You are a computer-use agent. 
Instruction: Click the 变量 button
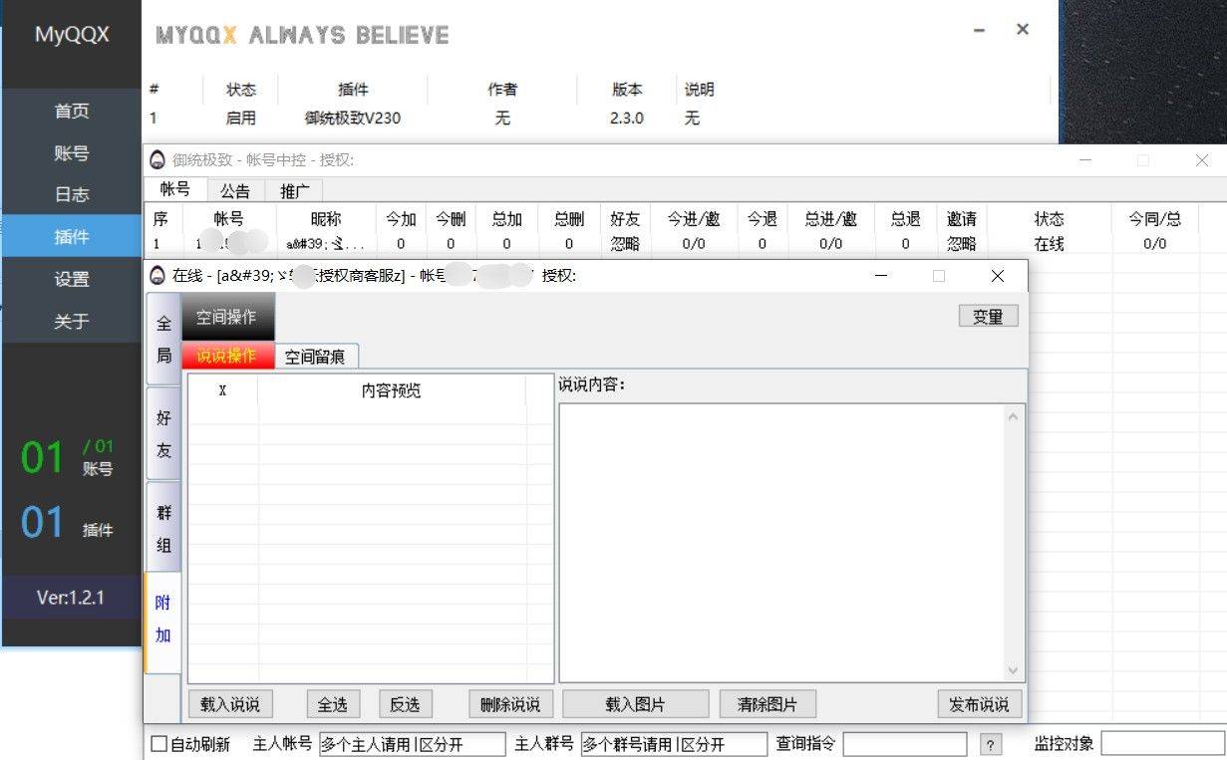click(x=988, y=316)
